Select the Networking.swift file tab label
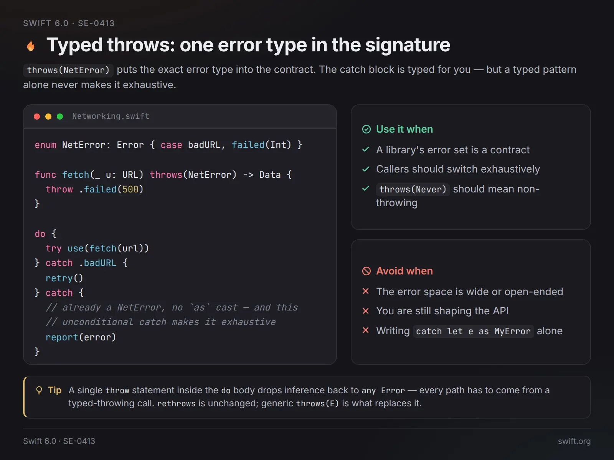This screenshot has width=614, height=460. (111, 116)
